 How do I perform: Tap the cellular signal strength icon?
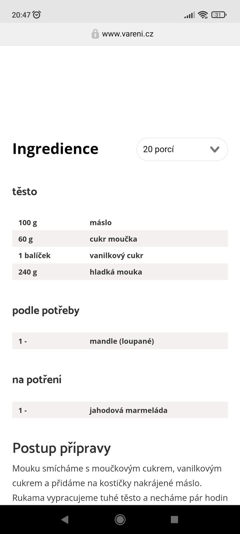(189, 15)
